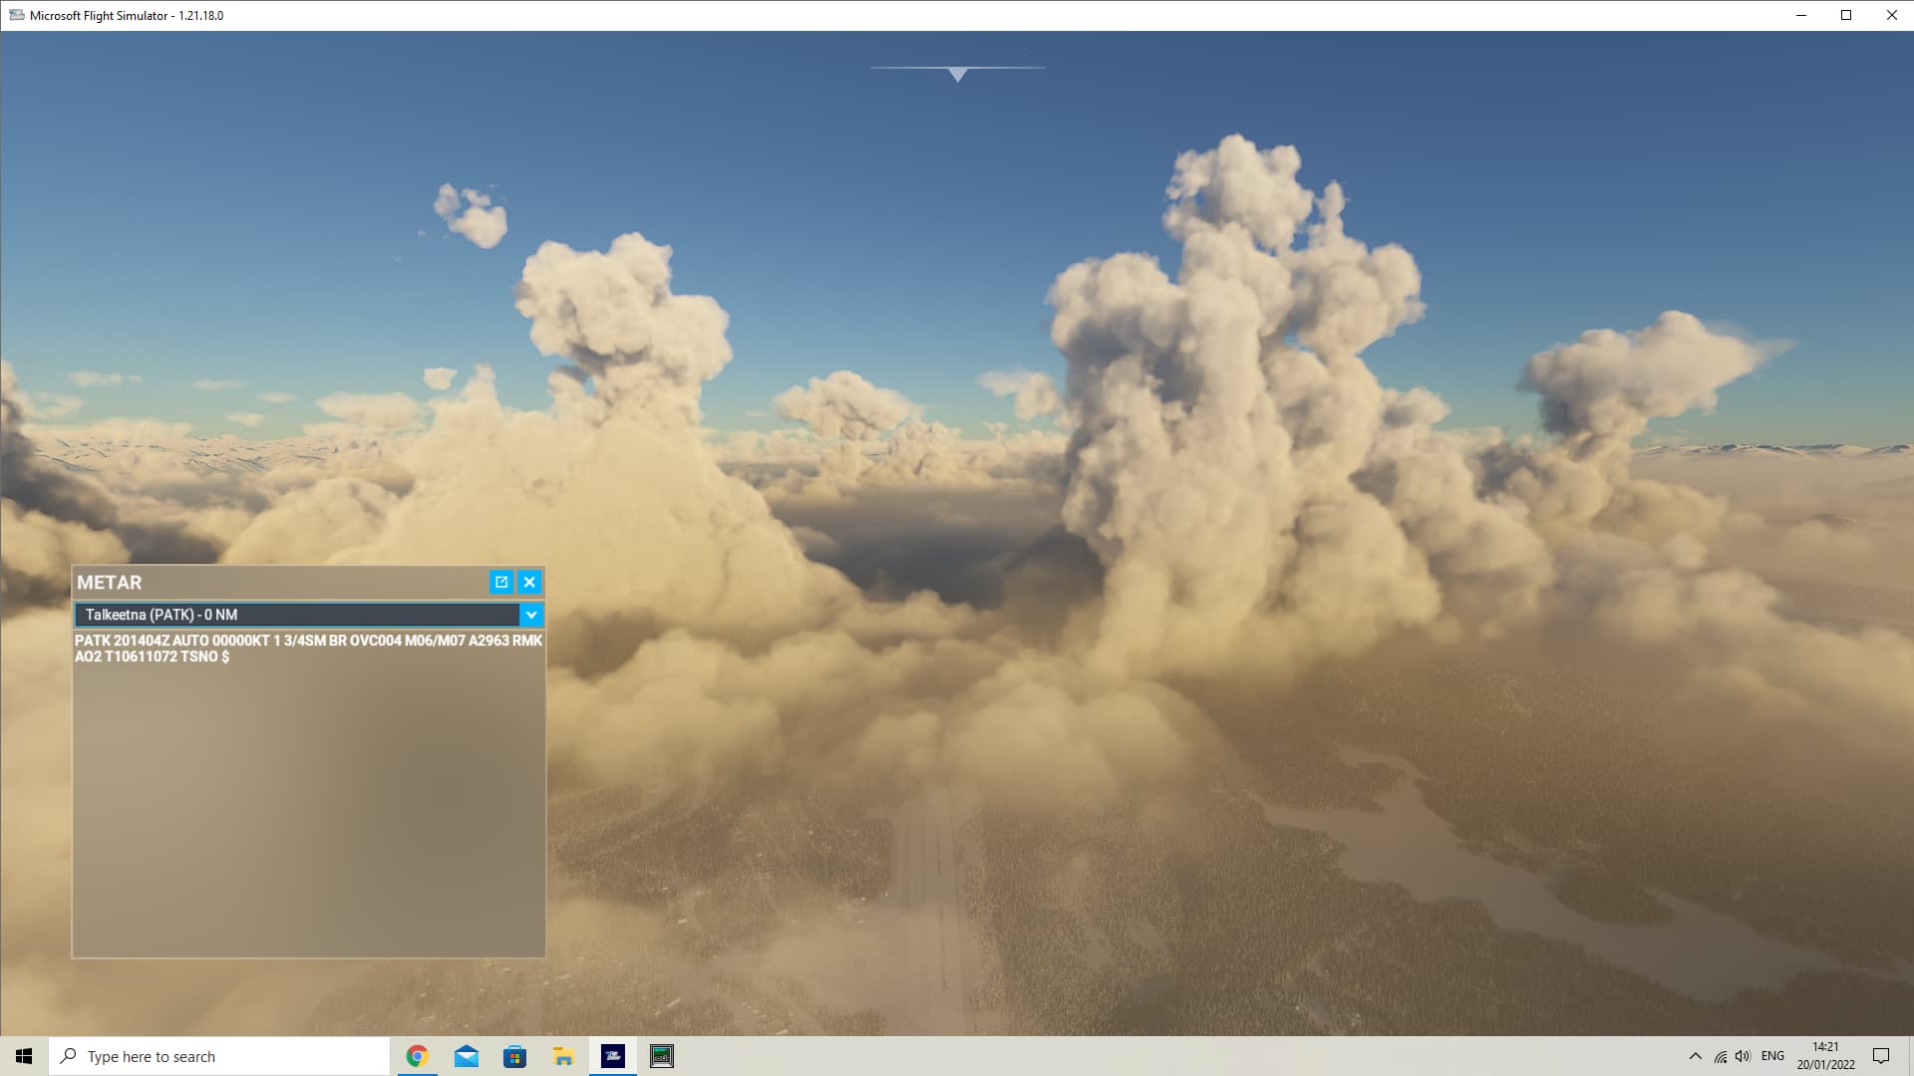Click the METAR panel title bar
The image size is (1914, 1076).
279,582
